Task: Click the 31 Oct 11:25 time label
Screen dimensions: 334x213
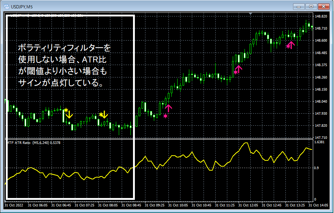Action: (225, 205)
